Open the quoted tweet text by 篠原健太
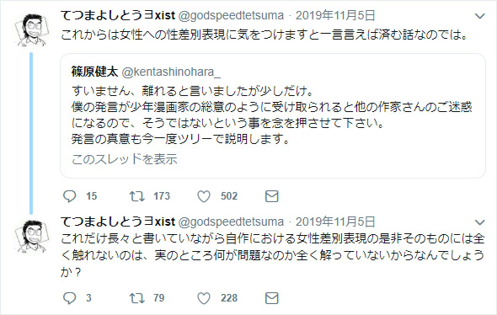The image size is (497, 315). click(x=271, y=115)
